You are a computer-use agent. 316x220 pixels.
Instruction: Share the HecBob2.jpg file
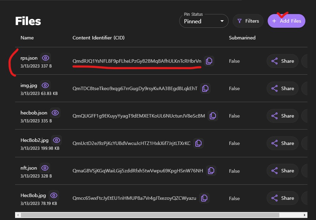(x=282, y=143)
